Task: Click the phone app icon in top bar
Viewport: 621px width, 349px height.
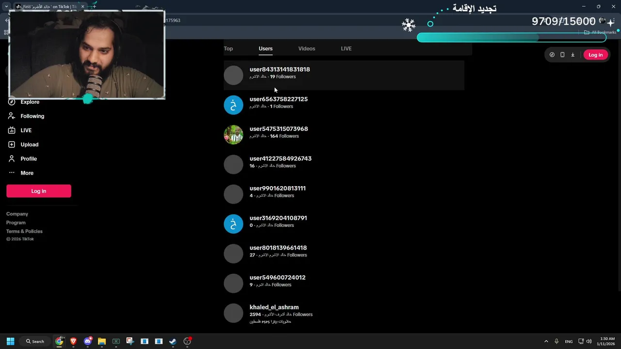Action: click(562, 55)
